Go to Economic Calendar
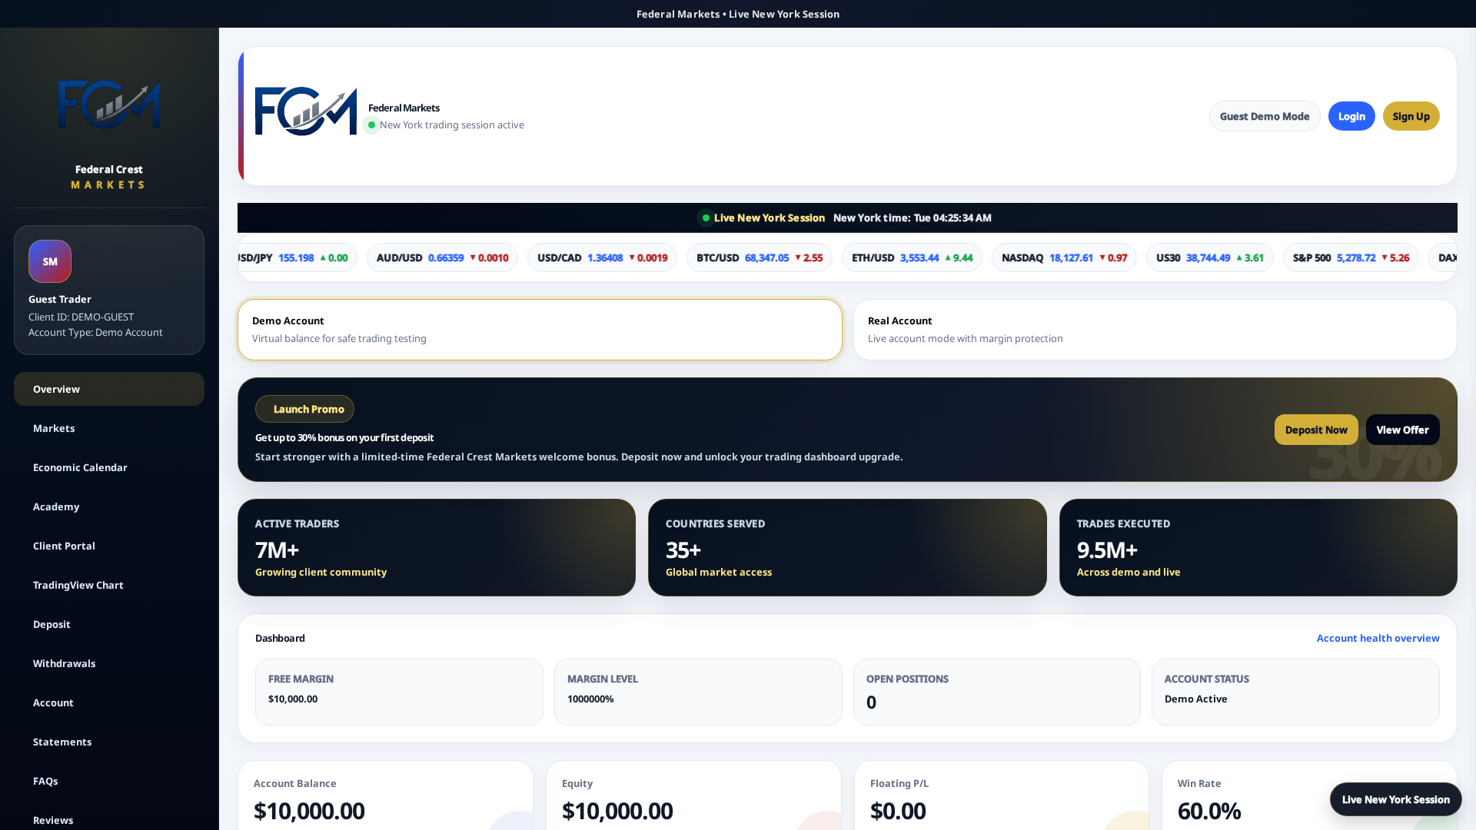 pyautogui.click(x=109, y=467)
